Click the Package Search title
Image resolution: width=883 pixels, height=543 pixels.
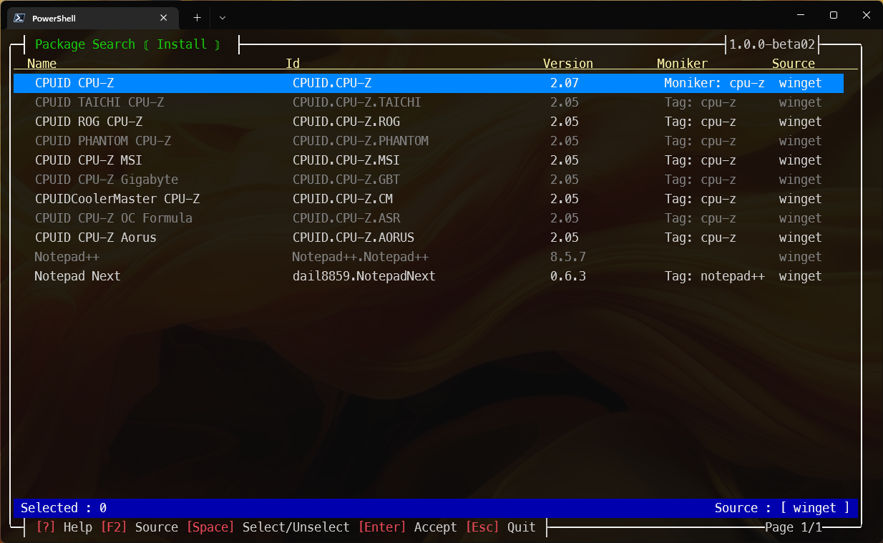tap(85, 44)
